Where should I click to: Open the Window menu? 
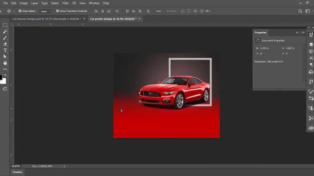[x=94, y=3]
